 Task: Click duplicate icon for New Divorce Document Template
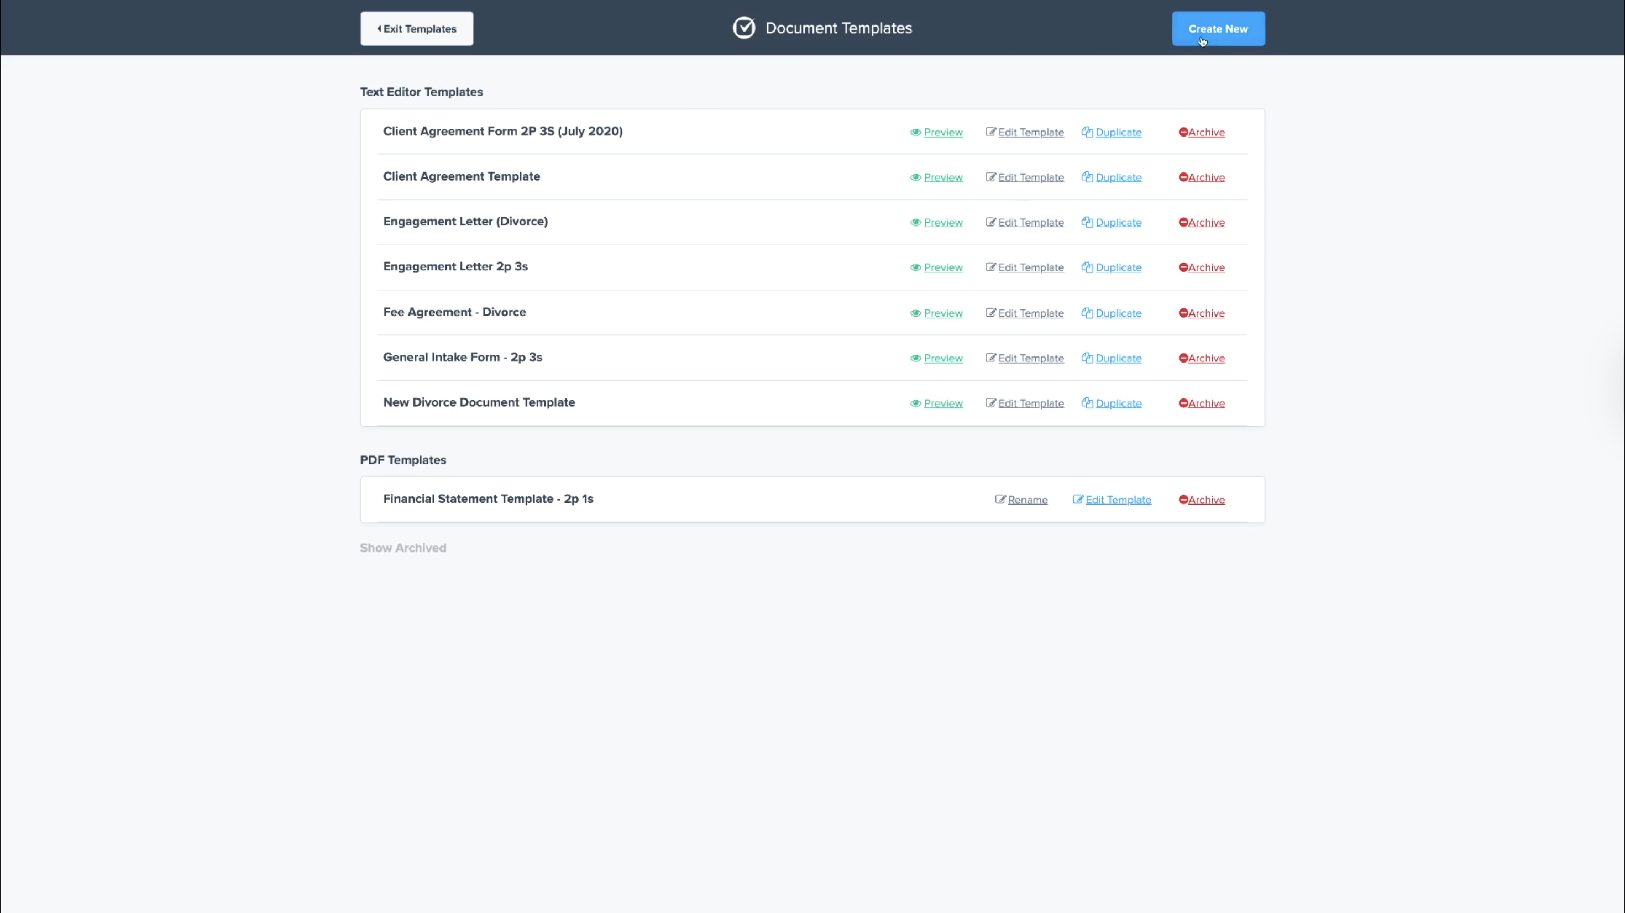[1087, 403]
